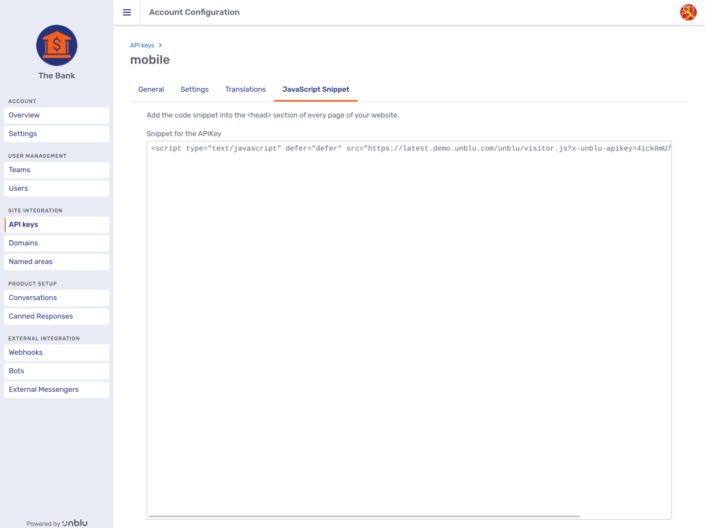Toggle the hamburger menu icon
This screenshot has height=528, width=705.
pyautogui.click(x=127, y=12)
